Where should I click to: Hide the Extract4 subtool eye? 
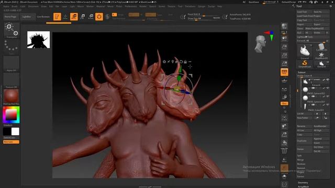click(x=328, y=80)
